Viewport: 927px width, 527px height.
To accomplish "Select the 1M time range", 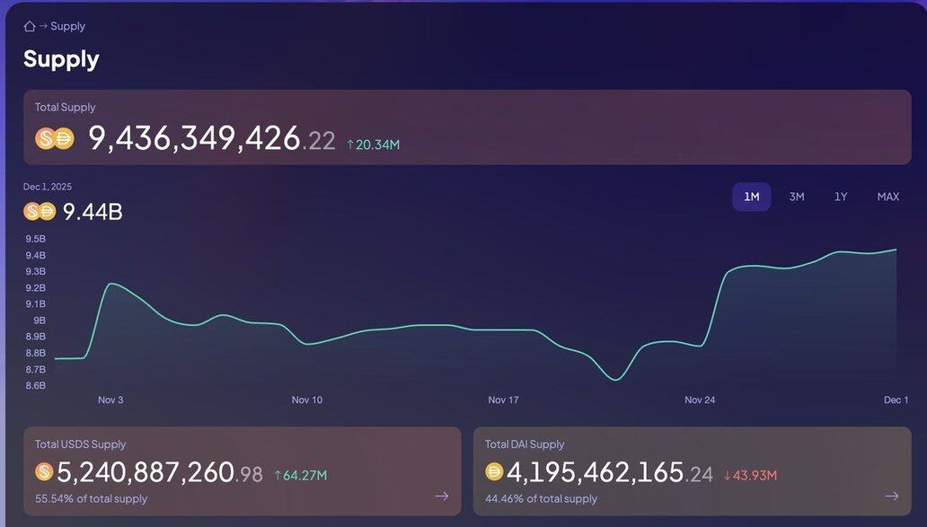I will [x=751, y=197].
